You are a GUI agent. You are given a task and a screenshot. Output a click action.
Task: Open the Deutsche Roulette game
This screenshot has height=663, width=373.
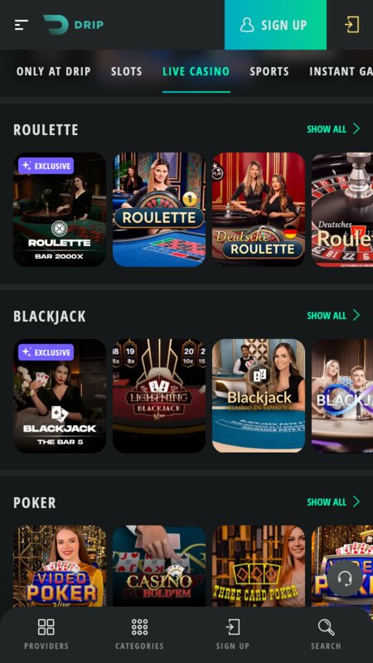(x=259, y=210)
